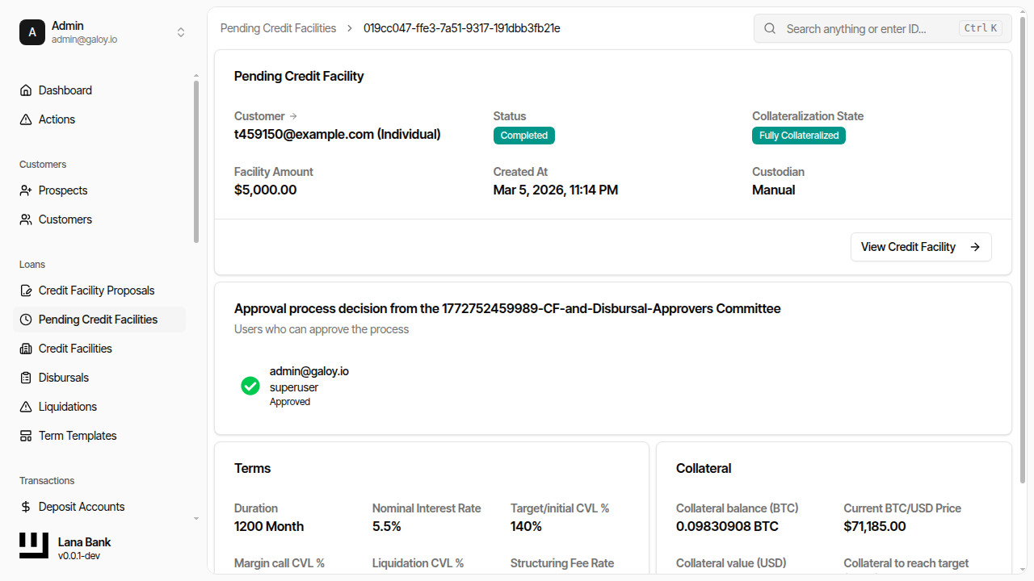
Task: Click the search anything input field
Action: (868, 28)
